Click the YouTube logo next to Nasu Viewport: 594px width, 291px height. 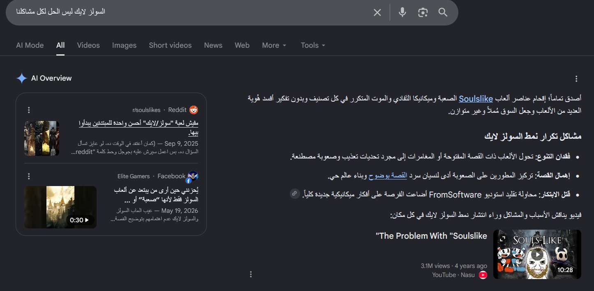tap(483, 275)
